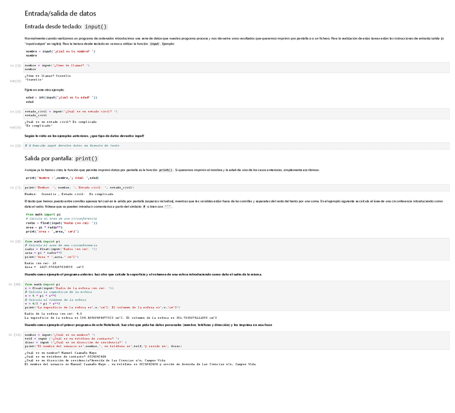Click the comment 'Calcula el volumen de la esfera'
Image resolution: width=455 pixels, height=413 pixels.
coord(55,300)
